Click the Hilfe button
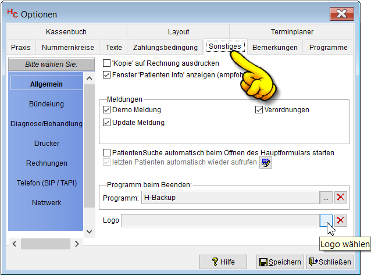Screen dimensions: 371x275 coord(223,262)
